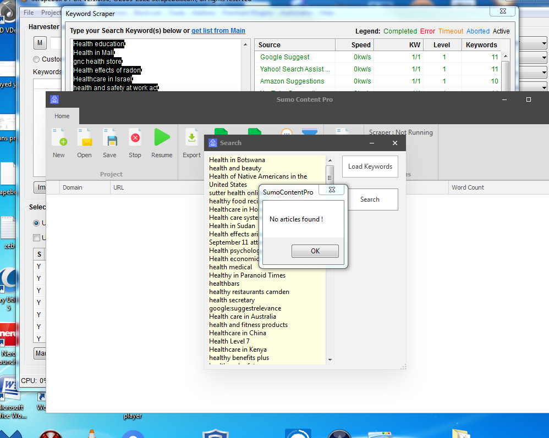Click OK in the No articles found dialog
The height and width of the screenshot is (438, 549).
(x=315, y=251)
